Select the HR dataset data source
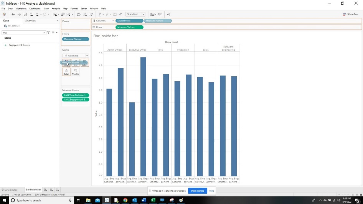This screenshot has width=363, height=204. click(12, 26)
